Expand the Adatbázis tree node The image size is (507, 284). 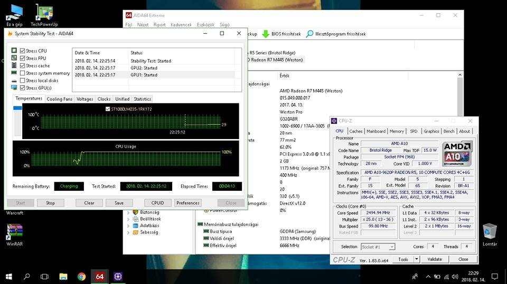(128, 226)
